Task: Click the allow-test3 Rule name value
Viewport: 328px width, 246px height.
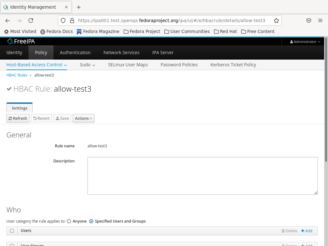Action: click(97, 146)
